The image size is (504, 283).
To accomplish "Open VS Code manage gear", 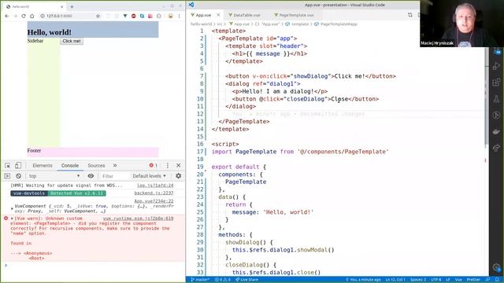I will (497, 267).
